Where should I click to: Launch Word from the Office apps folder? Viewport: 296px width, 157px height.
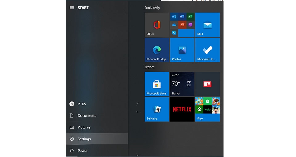click(182, 17)
